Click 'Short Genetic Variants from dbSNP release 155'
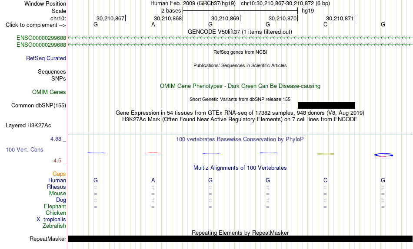The image size is (413, 249). 240,99
